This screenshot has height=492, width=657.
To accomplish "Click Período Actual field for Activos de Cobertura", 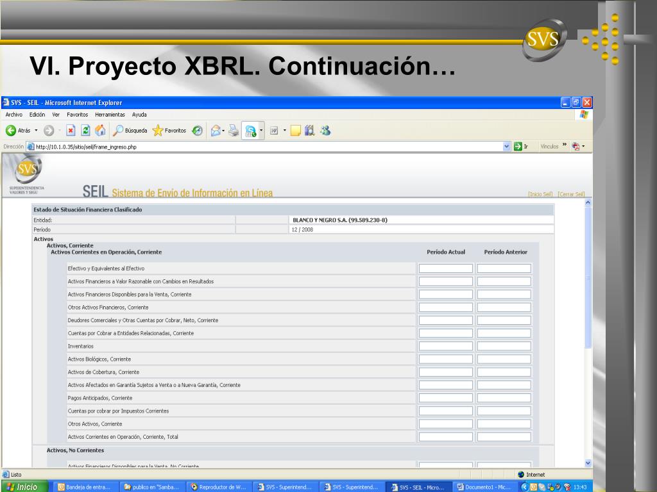I will click(446, 372).
